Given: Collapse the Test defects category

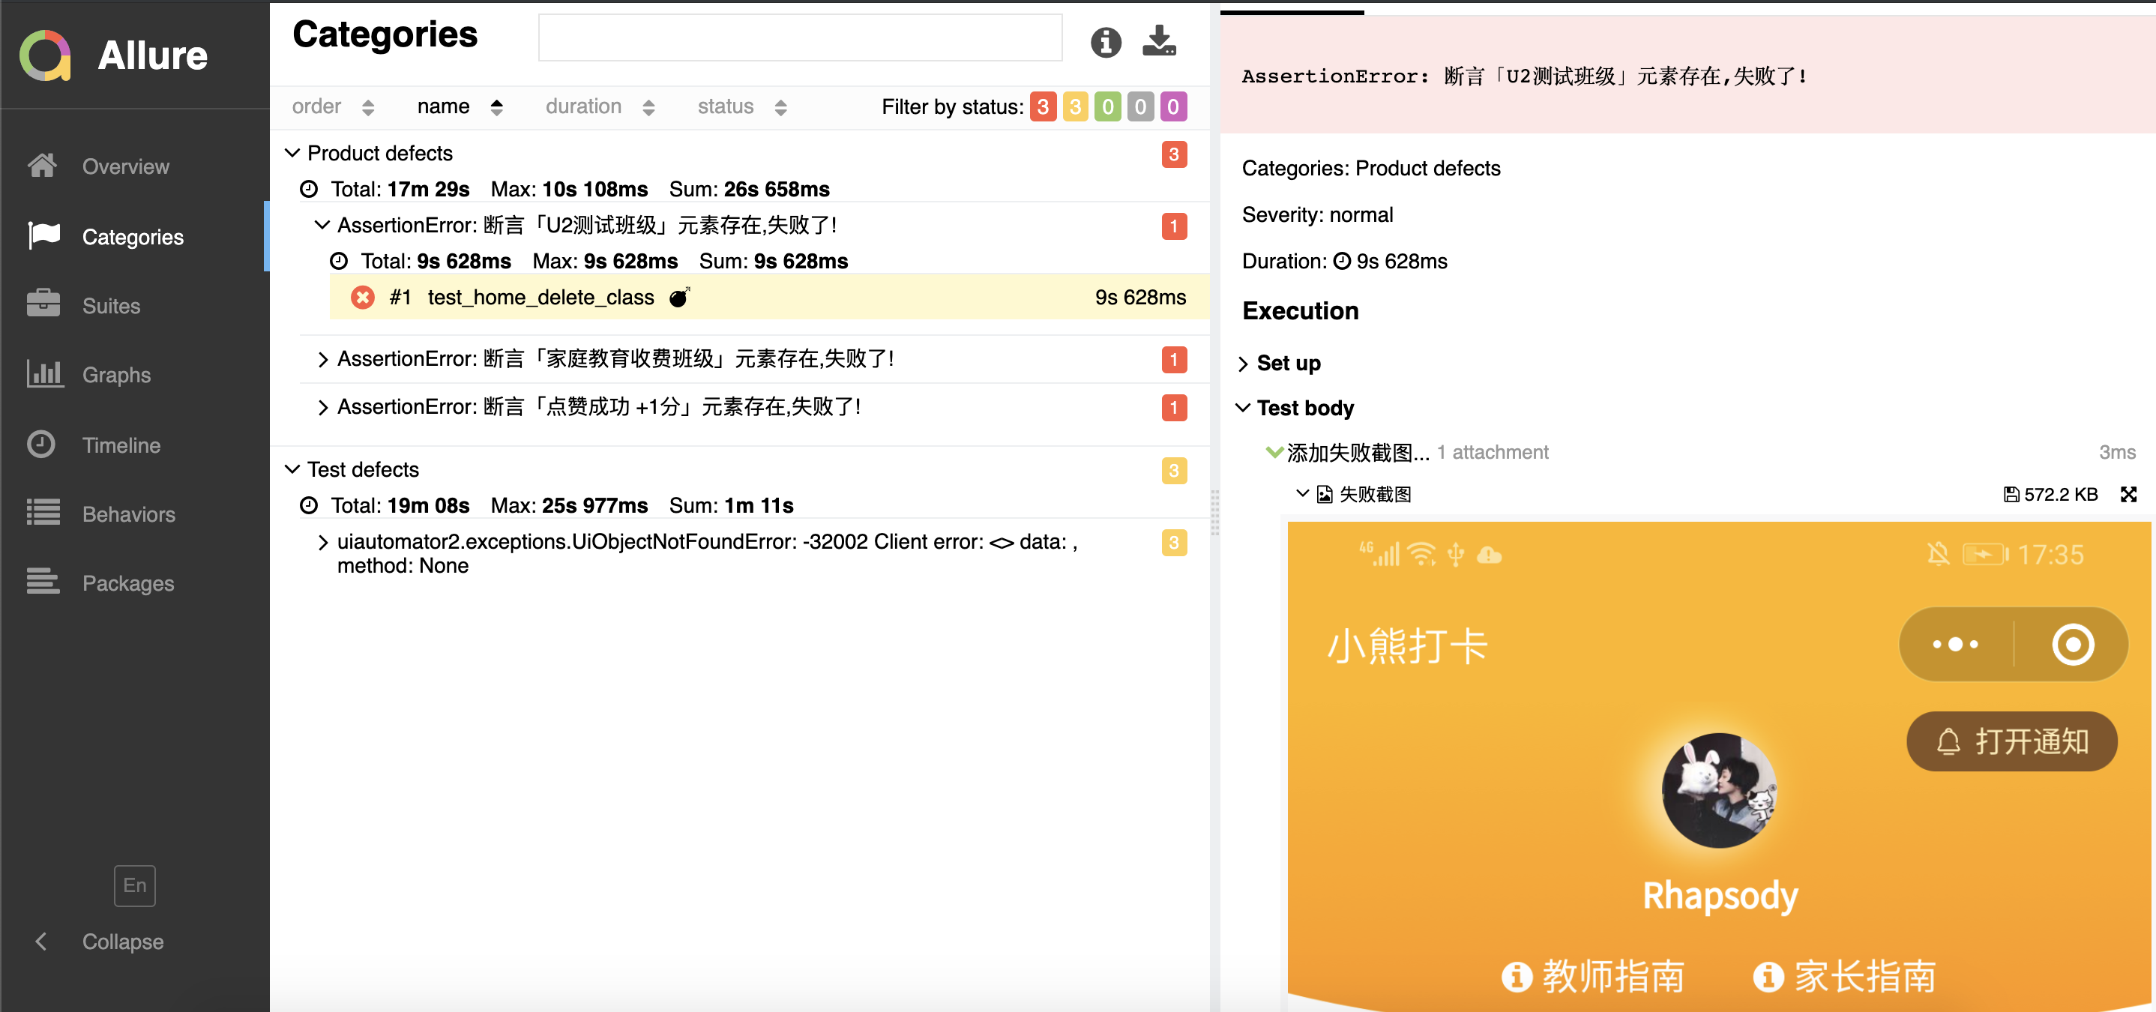Looking at the screenshot, I should coord(292,469).
